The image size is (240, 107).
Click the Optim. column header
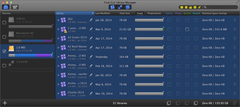[x=169, y=13]
